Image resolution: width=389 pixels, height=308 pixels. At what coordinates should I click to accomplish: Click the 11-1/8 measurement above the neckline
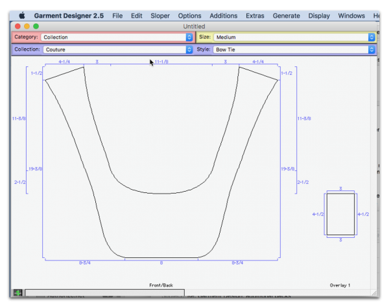click(161, 62)
